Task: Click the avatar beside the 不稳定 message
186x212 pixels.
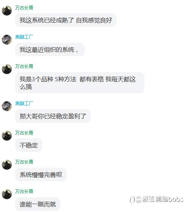Action: (7, 135)
